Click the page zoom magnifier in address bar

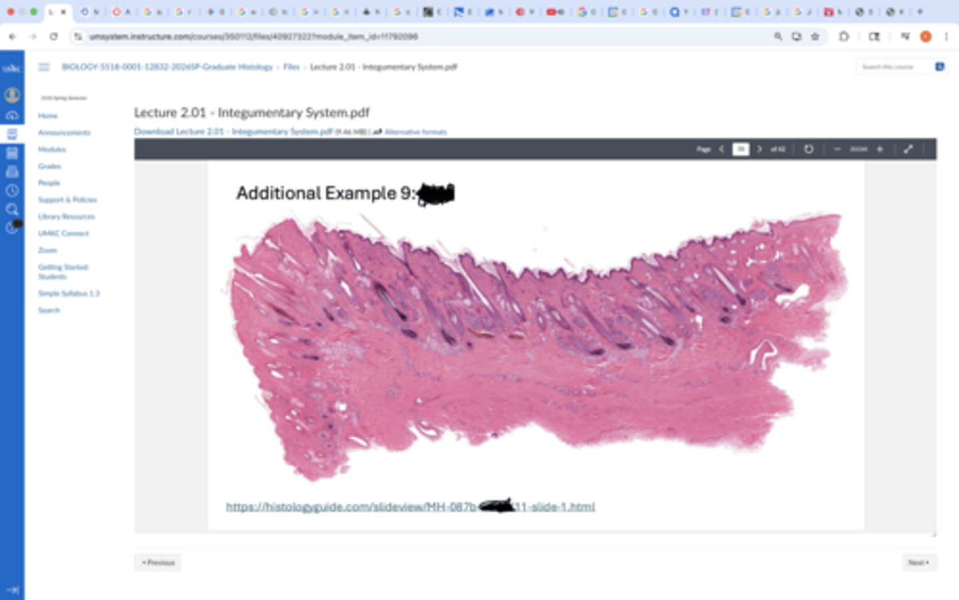778,37
